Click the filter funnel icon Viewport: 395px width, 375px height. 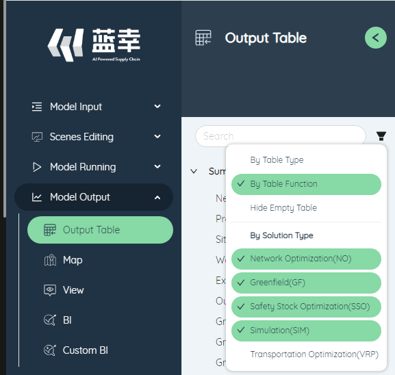381,135
